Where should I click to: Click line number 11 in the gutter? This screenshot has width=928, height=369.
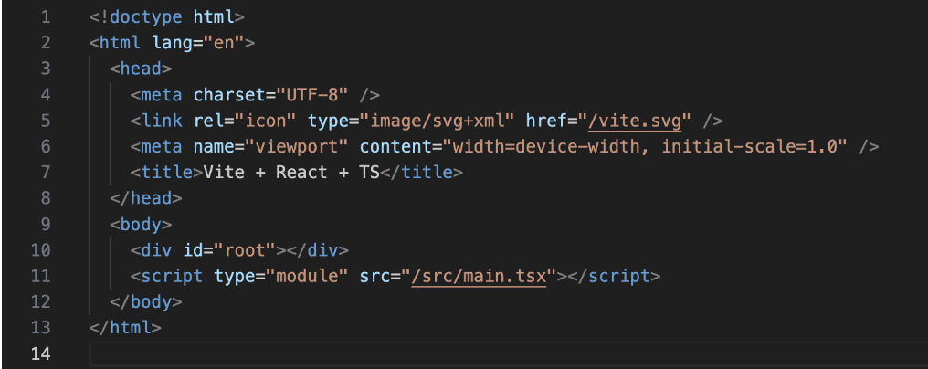pyautogui.click(x=40, y=276)
